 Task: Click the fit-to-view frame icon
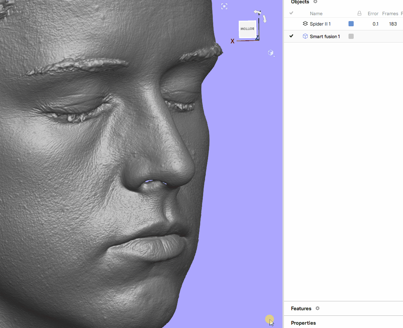point(224,6)
